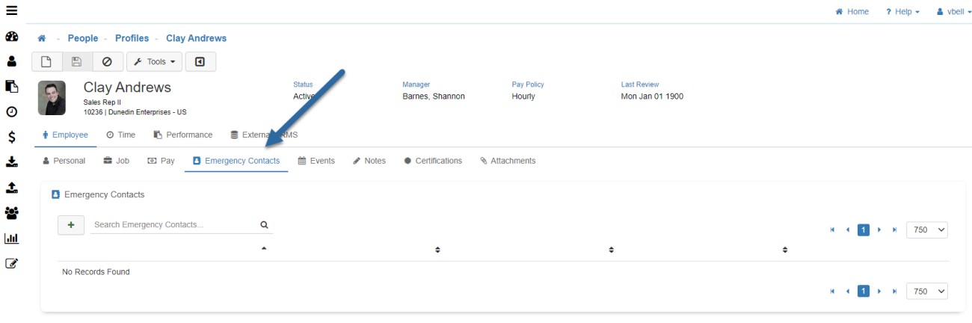Open the Help dropdown menu
The width and height of the screenshot is (972, 323).
point(902,12)
